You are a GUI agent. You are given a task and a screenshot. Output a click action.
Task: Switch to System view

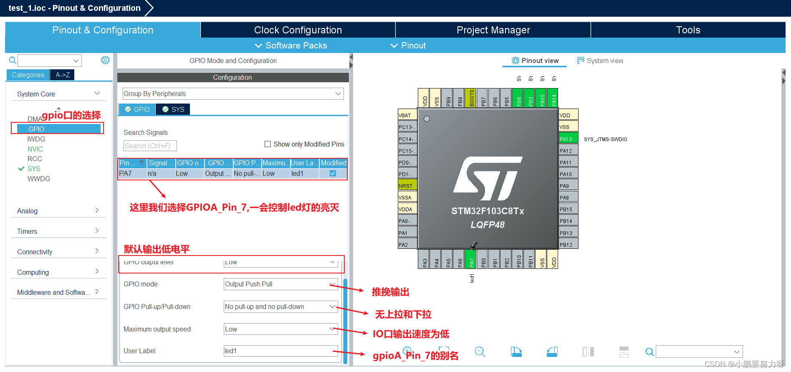(600, 61)
